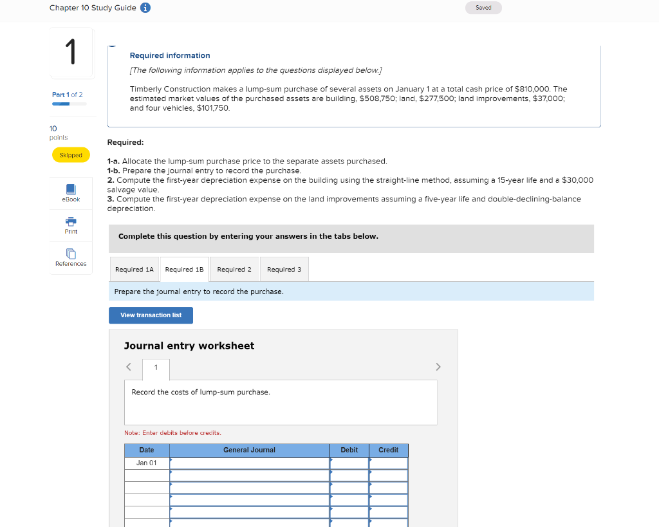Open the Required 2 tab
Image resolution: width=659 pixels, height=527 pixels.
coord(234,270)
